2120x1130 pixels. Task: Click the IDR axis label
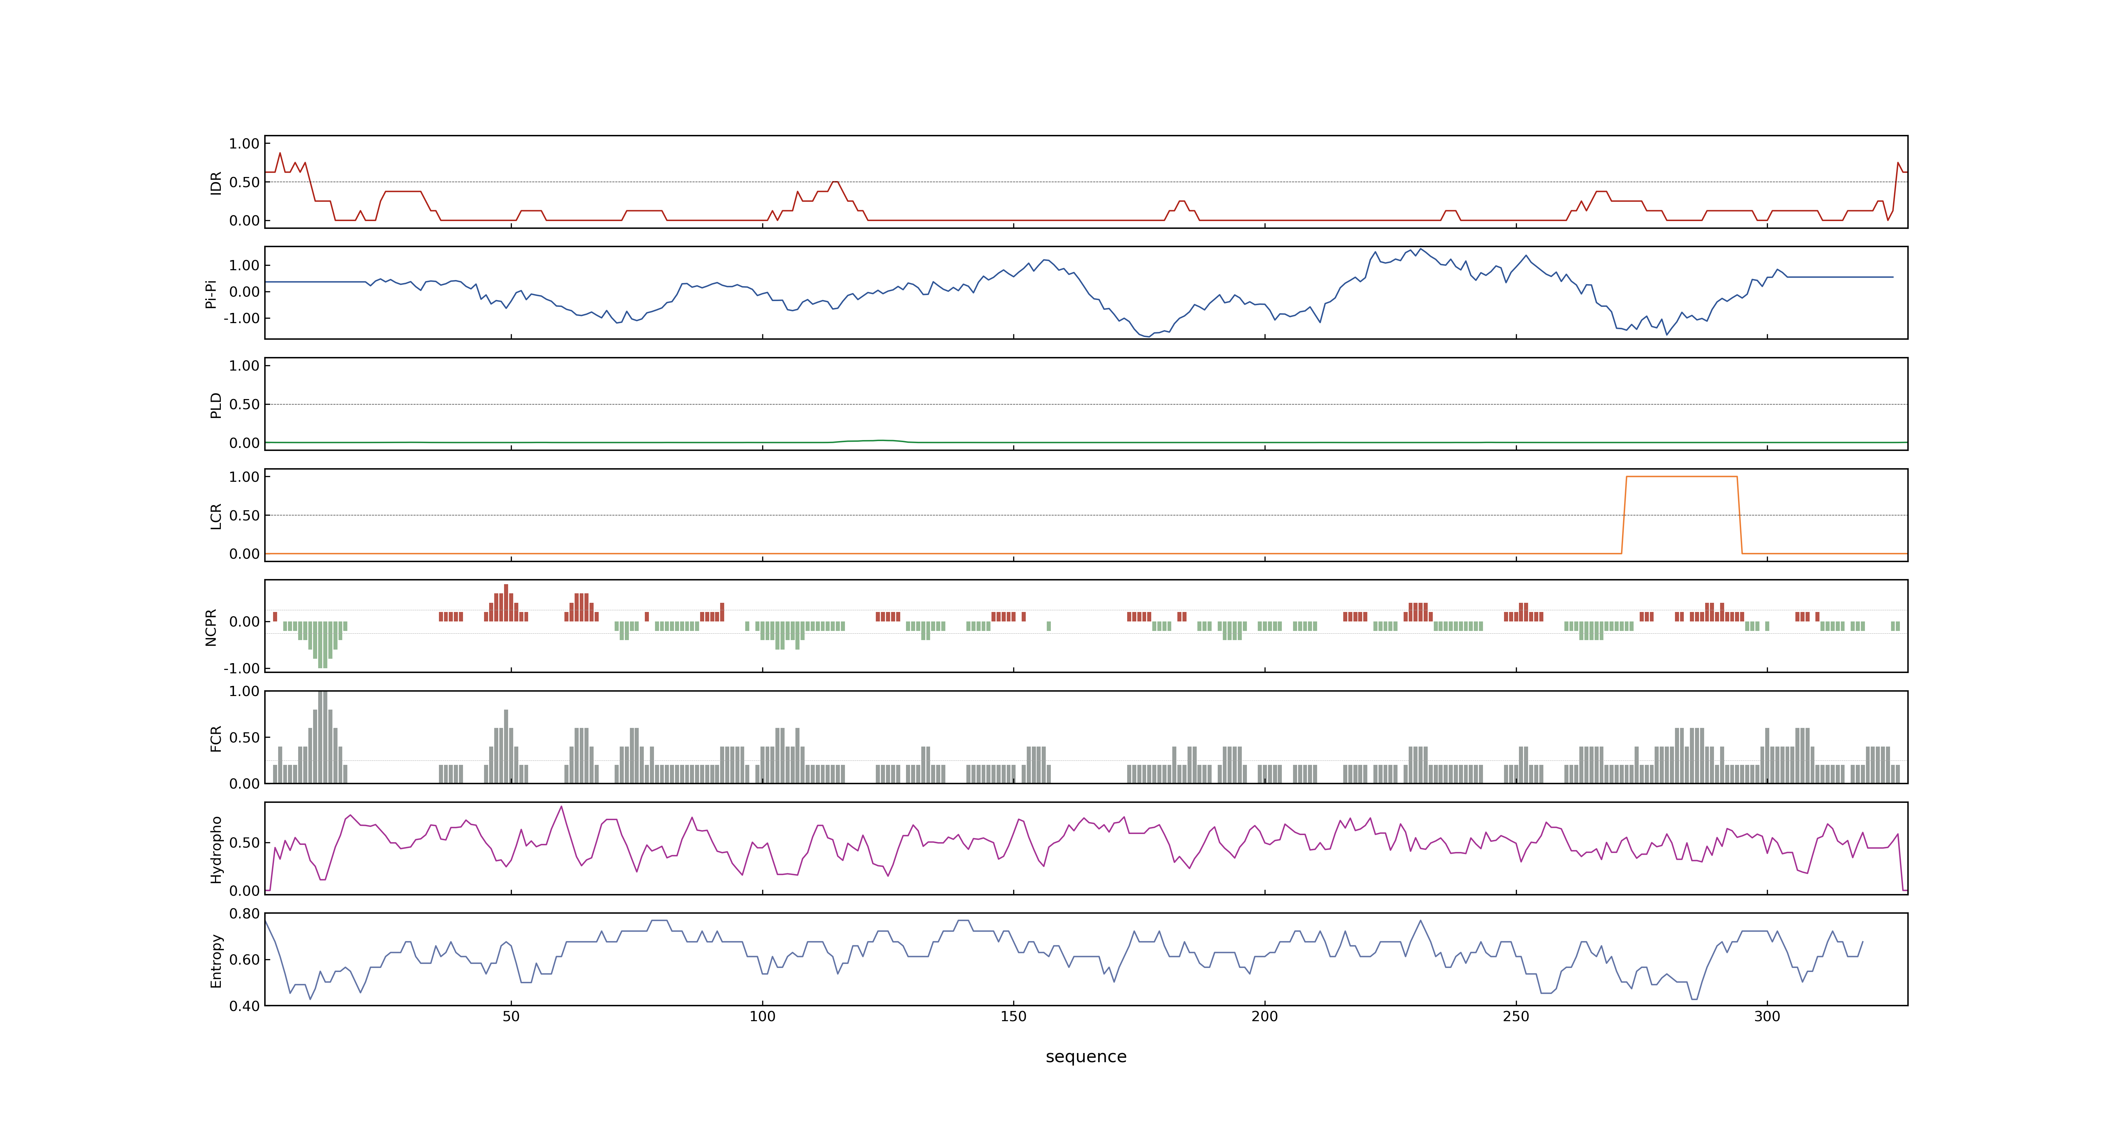[x=216, y=183]
